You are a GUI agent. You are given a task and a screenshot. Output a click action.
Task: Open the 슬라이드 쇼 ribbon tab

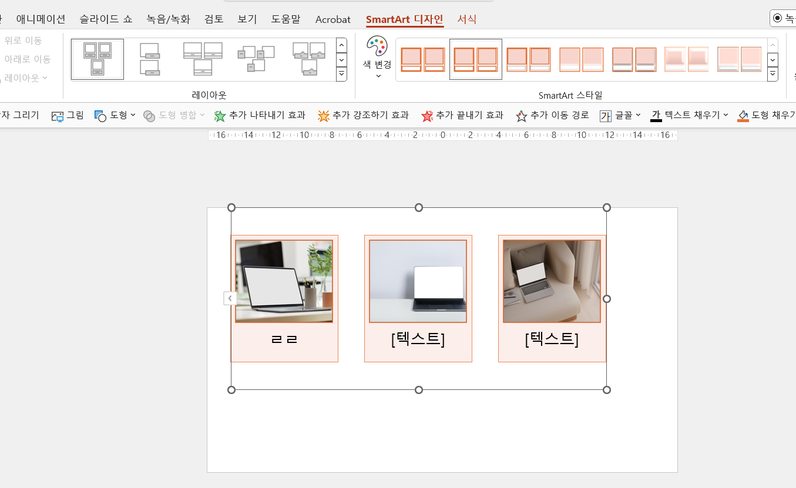tap(106, 19)
